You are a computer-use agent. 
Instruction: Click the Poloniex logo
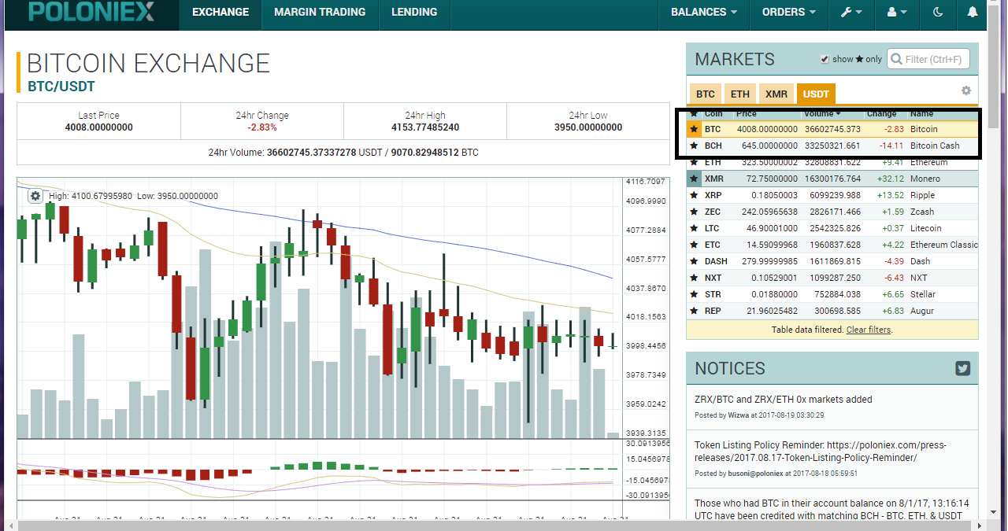tap(91, 12)
